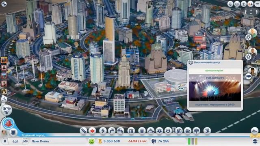Select the blonde advisor portrait on right
This screenshot has height=146, width=260.
coord(253,33)
